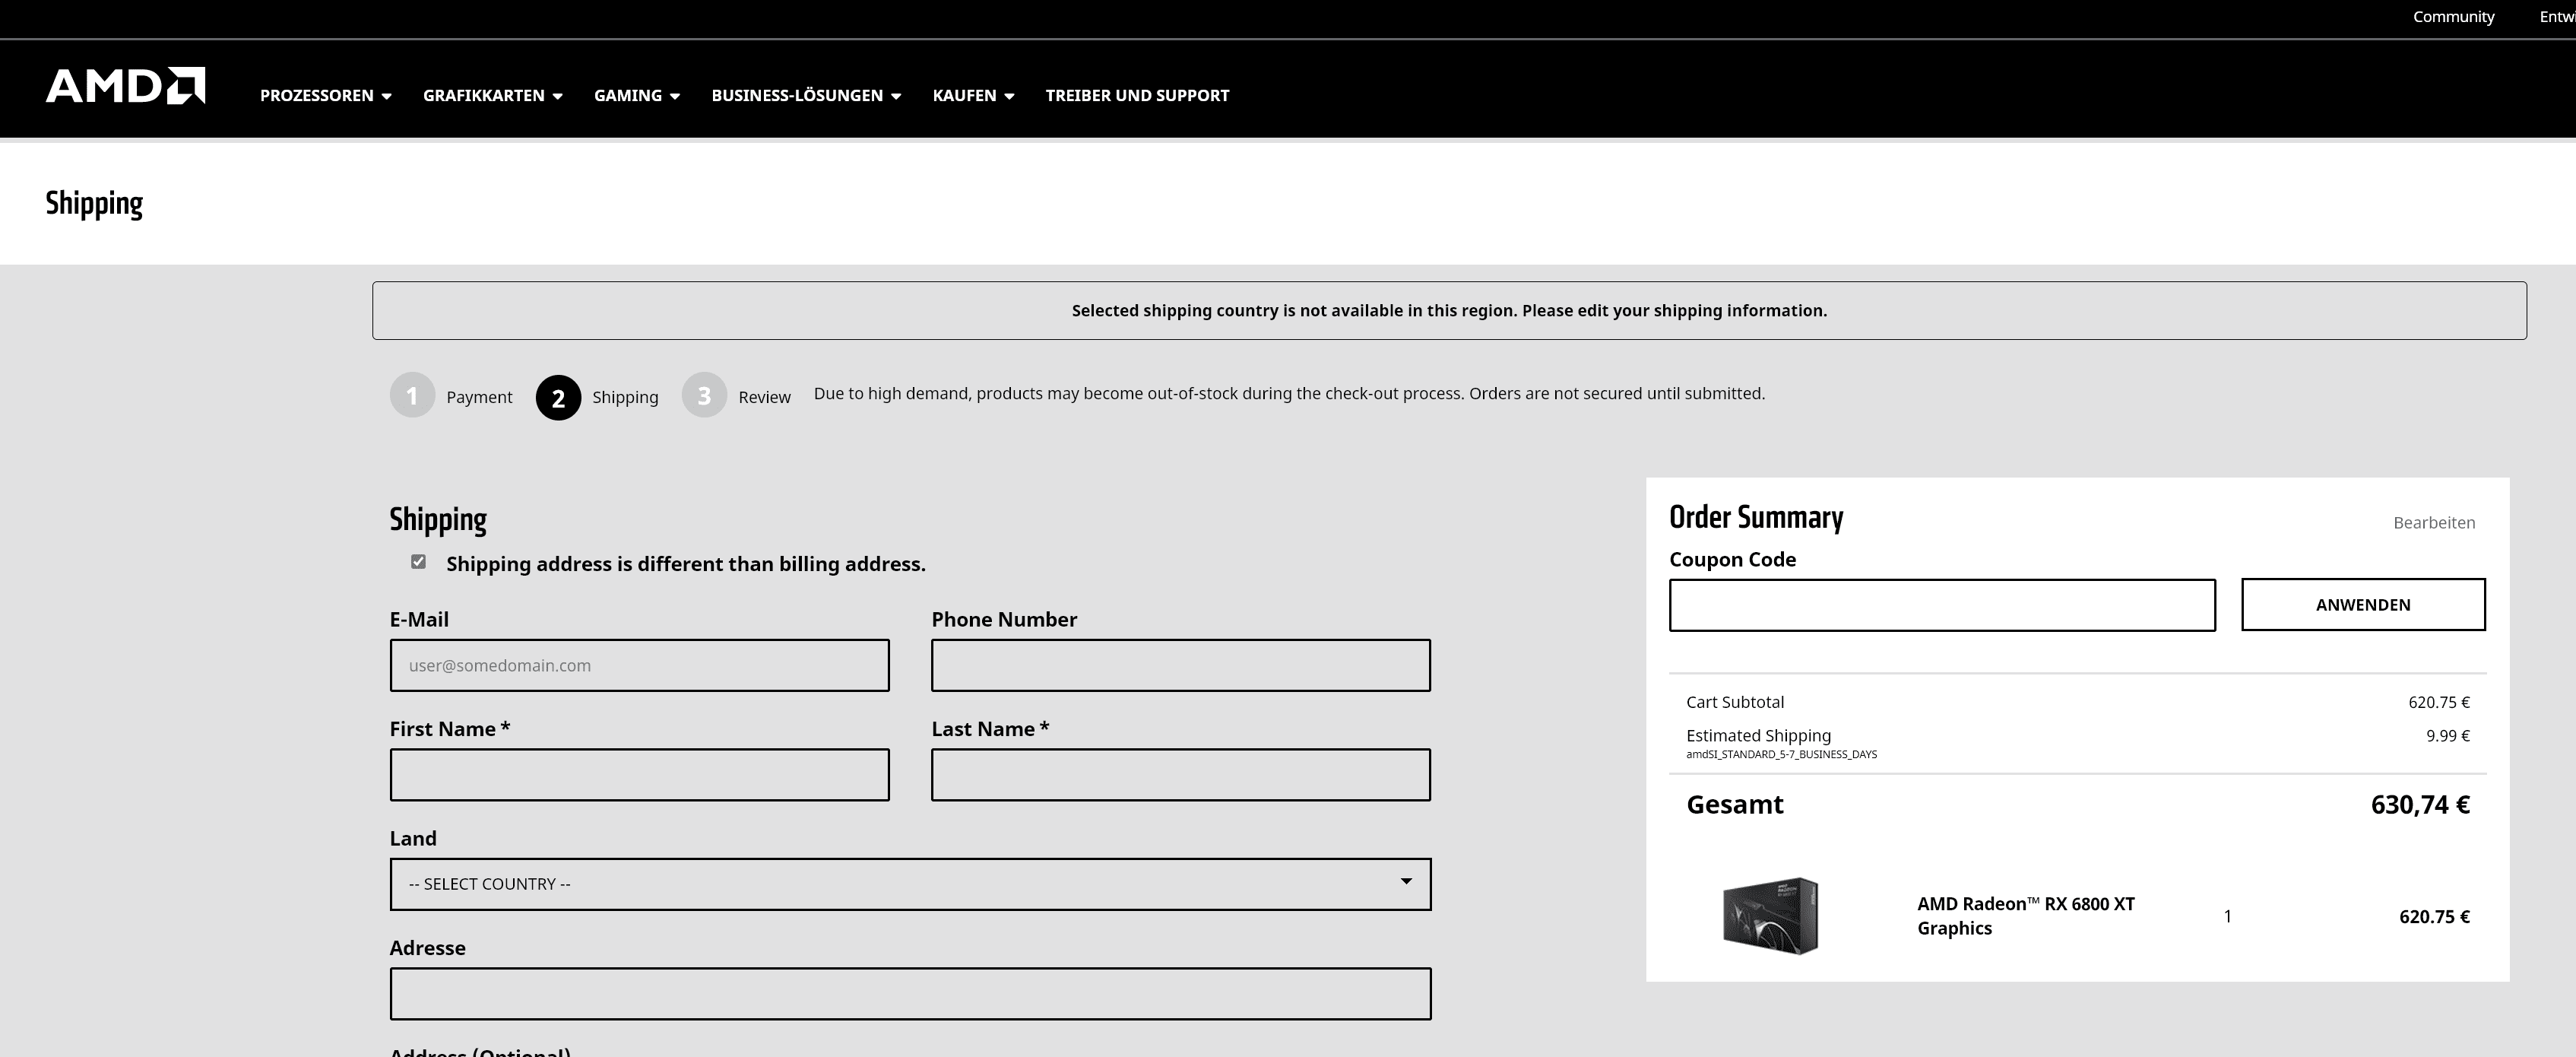Open the Kaufen menu
The height and width of the screenshot is (1057, 2576).
[x=972, y=96]
